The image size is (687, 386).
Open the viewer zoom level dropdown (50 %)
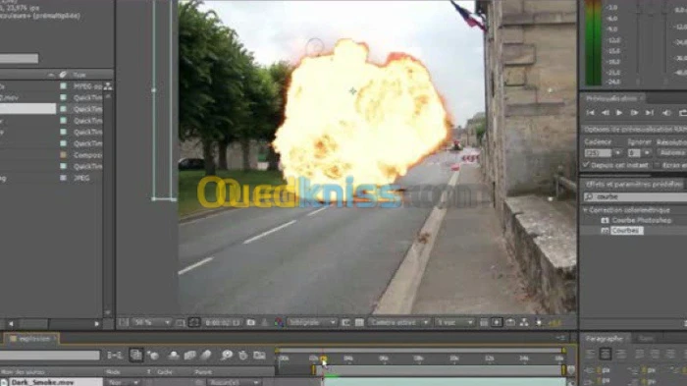click(151, 322)
